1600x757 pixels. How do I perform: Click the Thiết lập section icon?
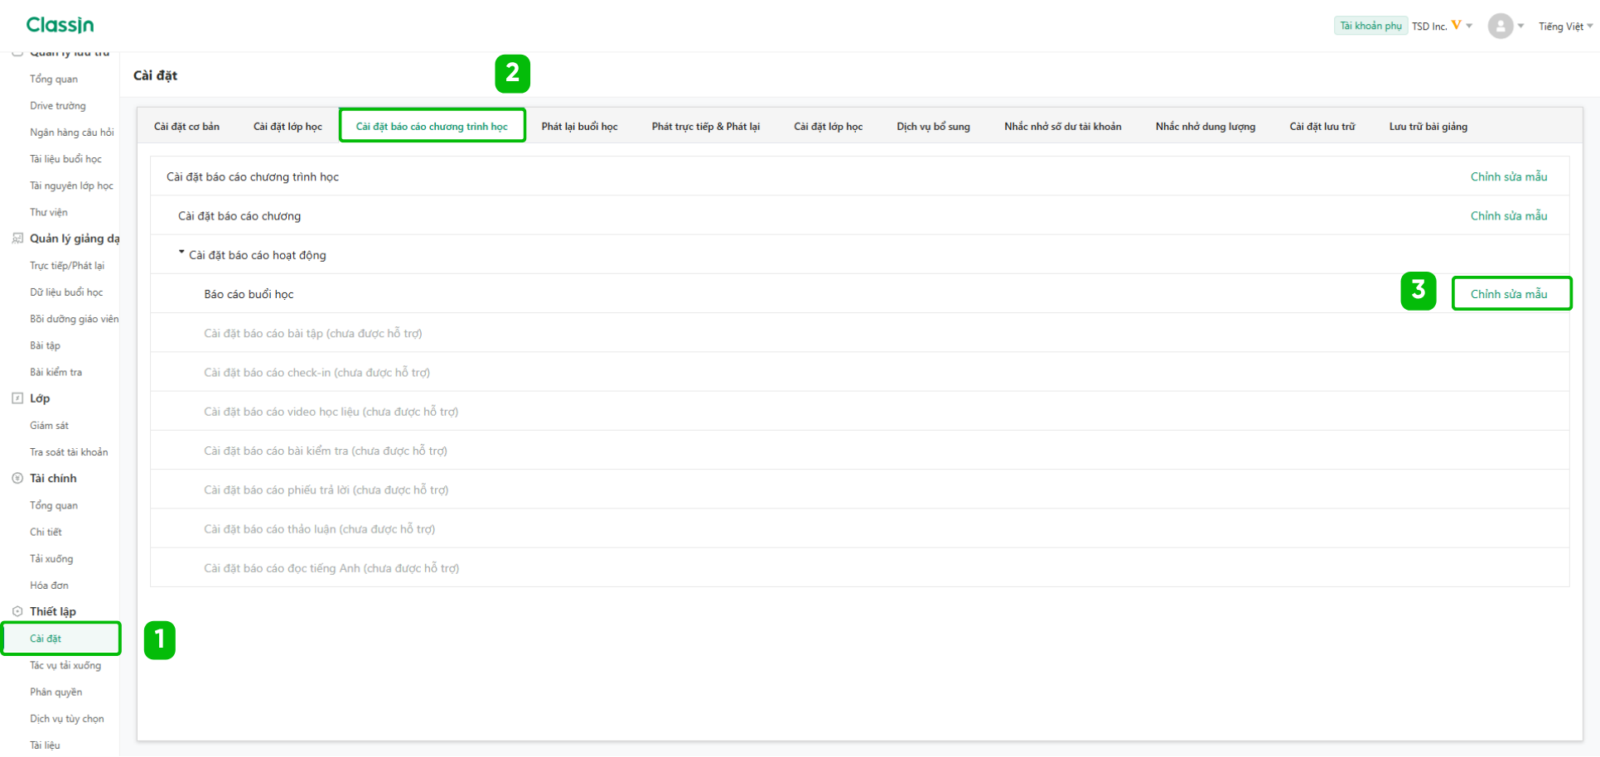tap(17, 611)
